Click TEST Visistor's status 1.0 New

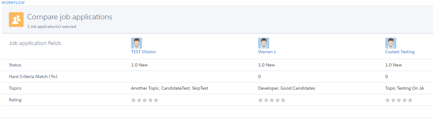coord(139,65)
